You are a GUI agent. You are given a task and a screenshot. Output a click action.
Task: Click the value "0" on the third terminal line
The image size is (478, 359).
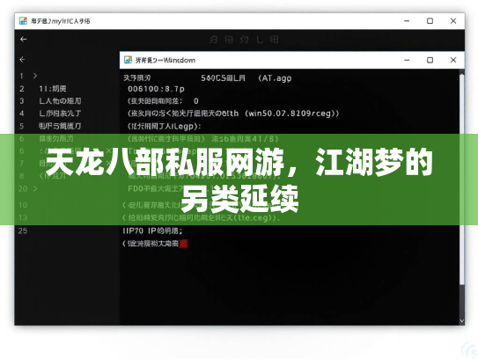pyautogui.click(x=196, y=101)
